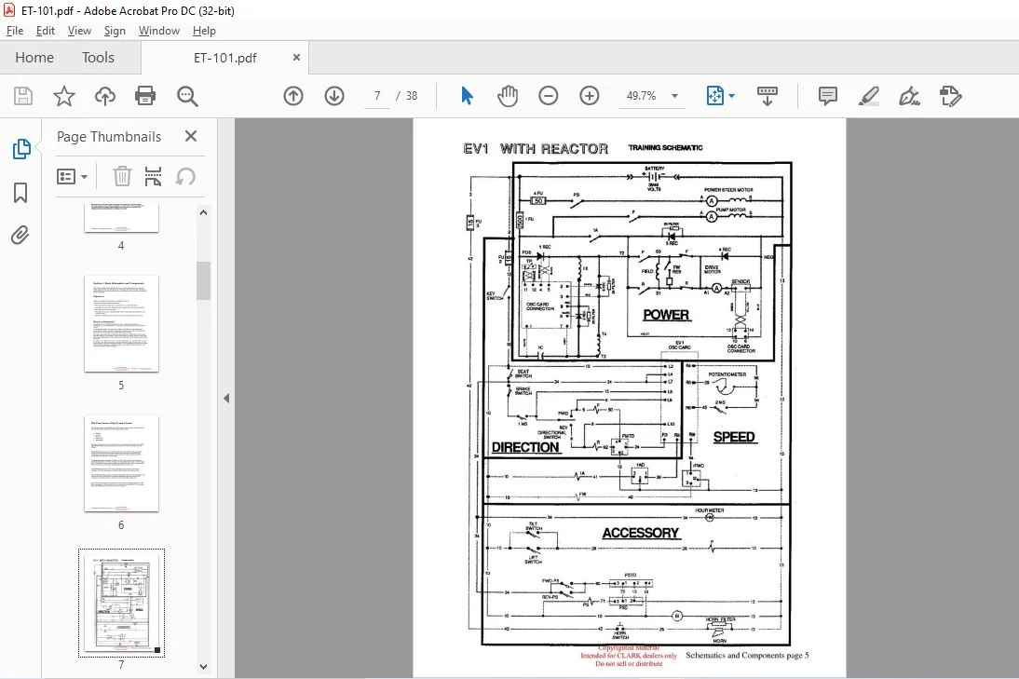Open the Window menu
This screenshot has height=679, width=1019.
pos(158,31)
